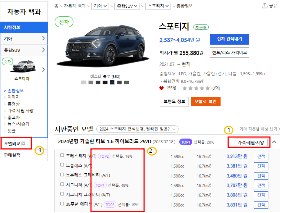This screenshot has height=213, width=289.
Task: Open the 기아 breadcrumb dropdown
Action: (x=100, y=6)
